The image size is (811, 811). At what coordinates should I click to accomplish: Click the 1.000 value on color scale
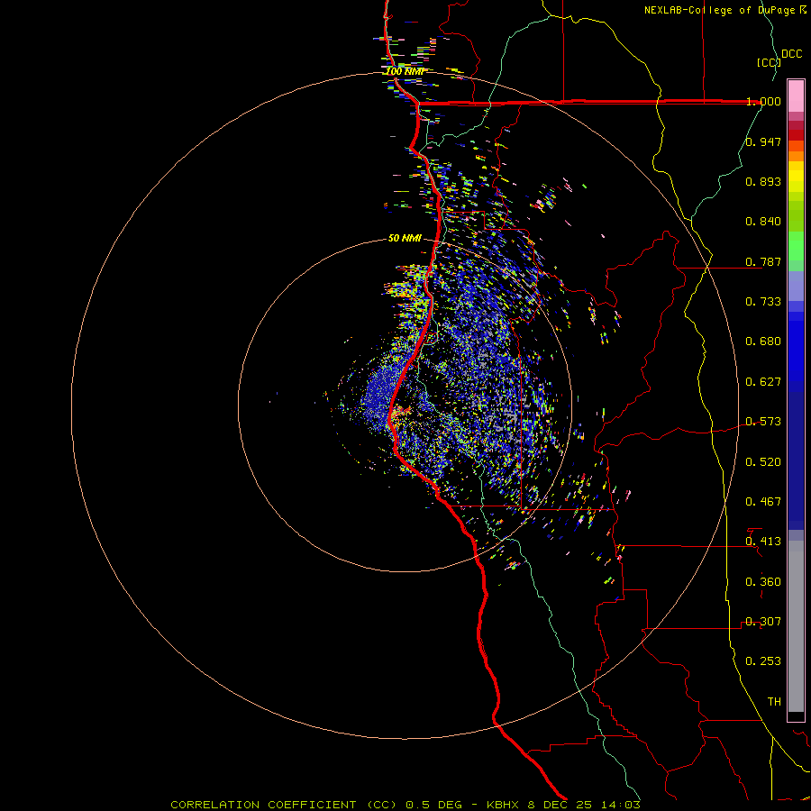pos(763,101)
